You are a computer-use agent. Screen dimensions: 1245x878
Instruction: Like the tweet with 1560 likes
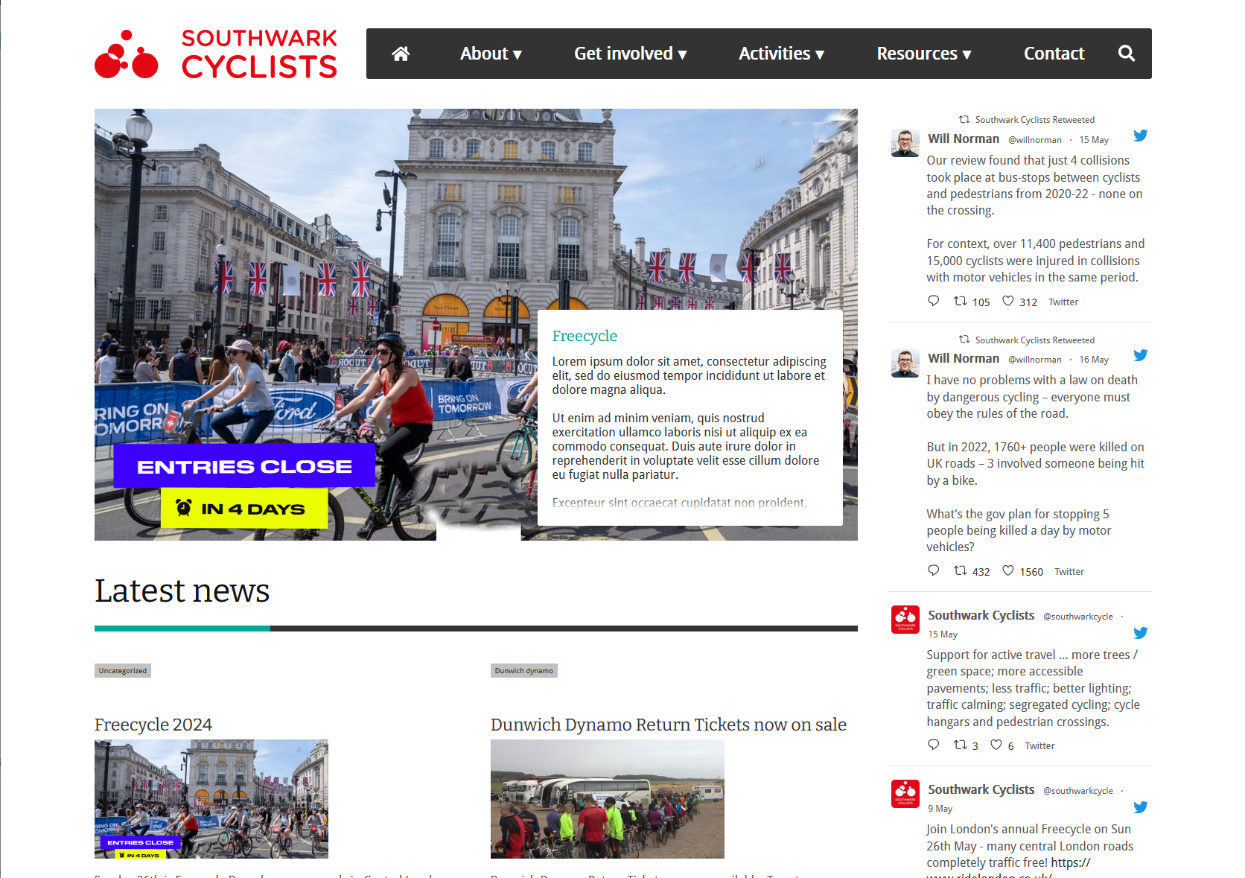(x=1007, y=570)
